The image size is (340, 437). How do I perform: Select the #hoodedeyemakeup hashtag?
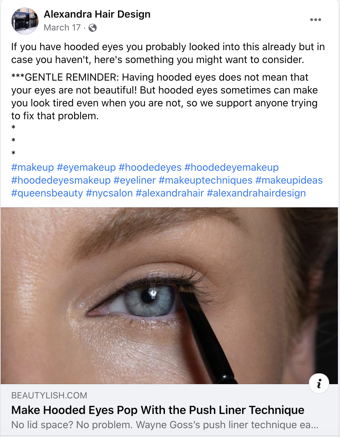232,167
